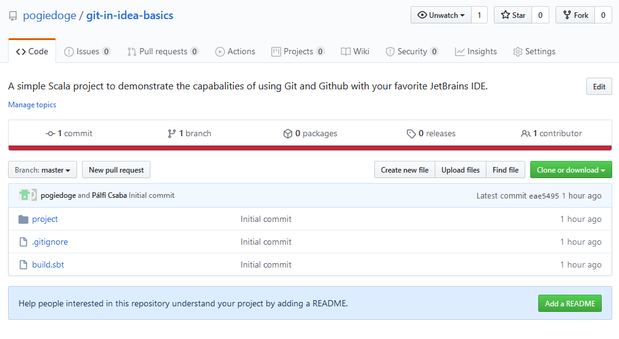Click the Edit description button
This screenshot has height=339, width=619.
pyautogui.click(x=599, y=87)
